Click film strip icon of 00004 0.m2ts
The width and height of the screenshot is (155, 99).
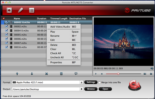[x=11, y=31]
